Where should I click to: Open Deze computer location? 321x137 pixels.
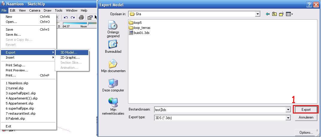pyautogui.click(x=113, y=85)
